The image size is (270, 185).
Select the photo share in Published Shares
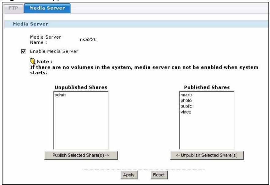186,100
